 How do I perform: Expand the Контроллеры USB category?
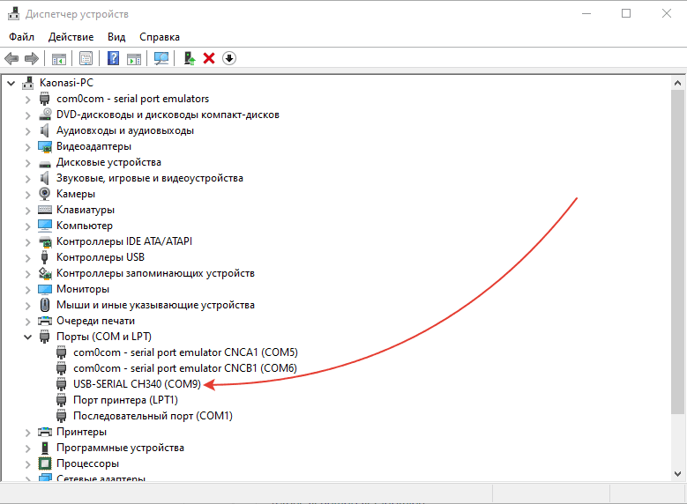point(27,257)
